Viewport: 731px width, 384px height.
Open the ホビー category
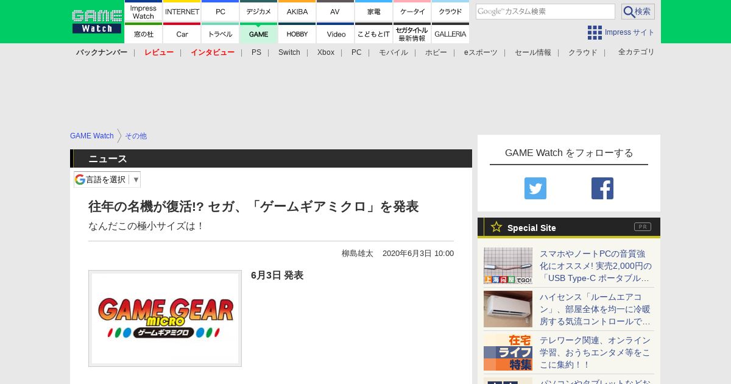pos(436,52)
